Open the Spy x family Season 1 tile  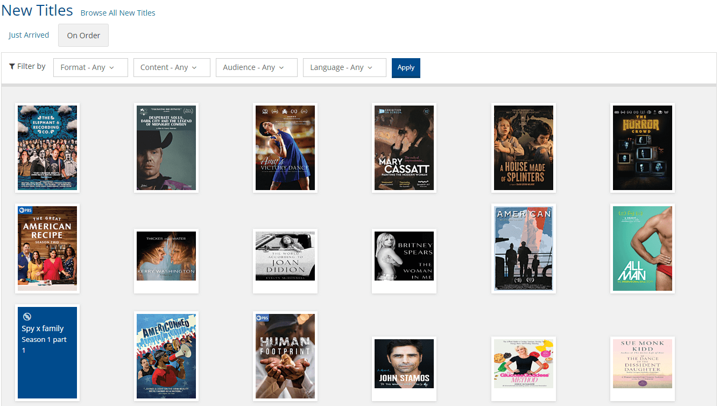pos(47,353)
